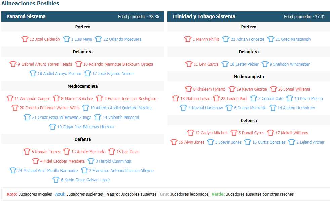Click the red jersey icon next to Marvin Phillip

point(188,39)
